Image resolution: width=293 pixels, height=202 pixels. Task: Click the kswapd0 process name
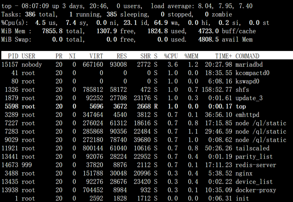pyautogui.click(x=247, y=82)
